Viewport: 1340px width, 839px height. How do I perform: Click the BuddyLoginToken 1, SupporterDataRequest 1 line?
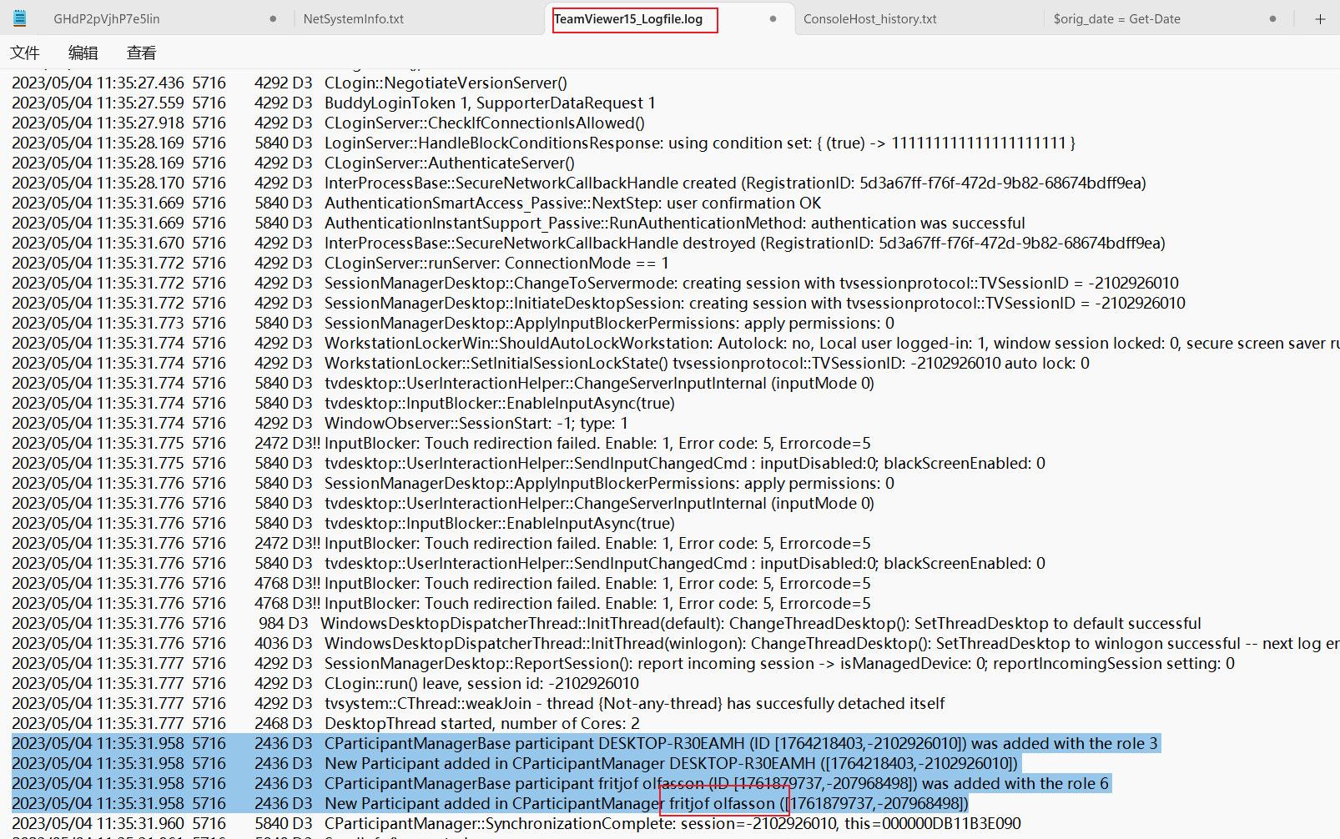(334, 103)
